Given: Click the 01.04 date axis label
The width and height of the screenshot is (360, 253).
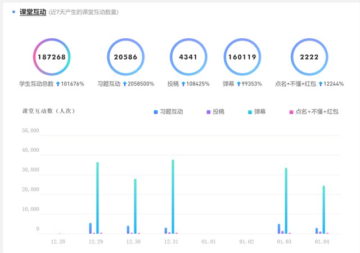Looking at the screenshot, I should click(322, 242).
